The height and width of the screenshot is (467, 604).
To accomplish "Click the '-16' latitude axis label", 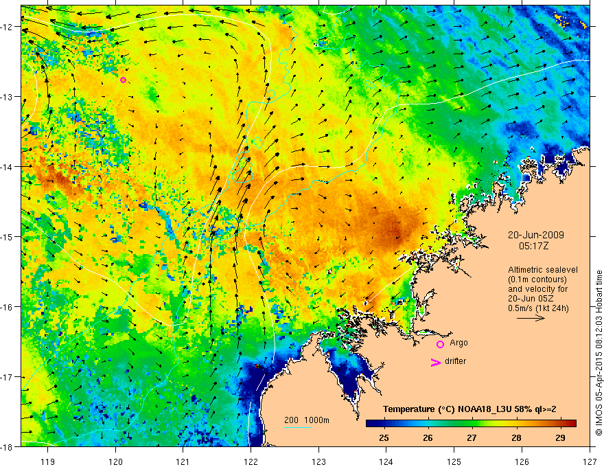I will 7,307.
